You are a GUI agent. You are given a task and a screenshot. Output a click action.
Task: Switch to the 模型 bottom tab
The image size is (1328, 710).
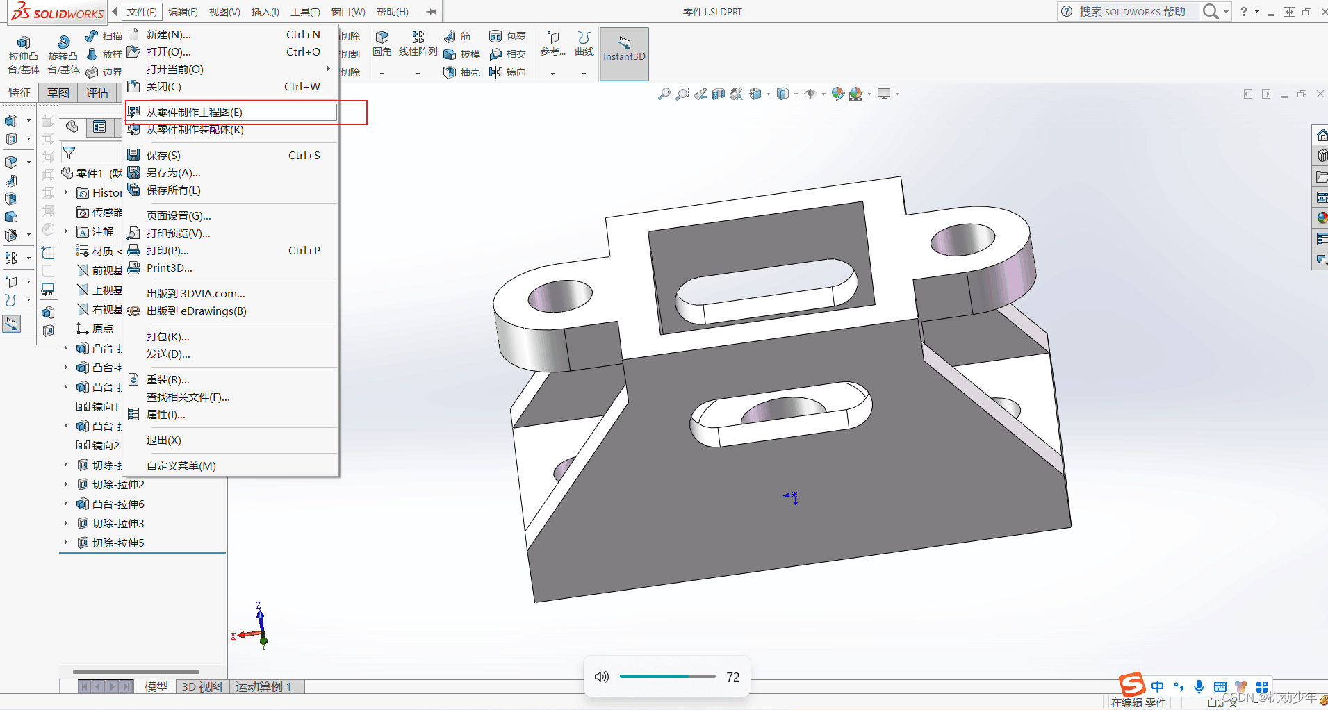pos(156,686)
